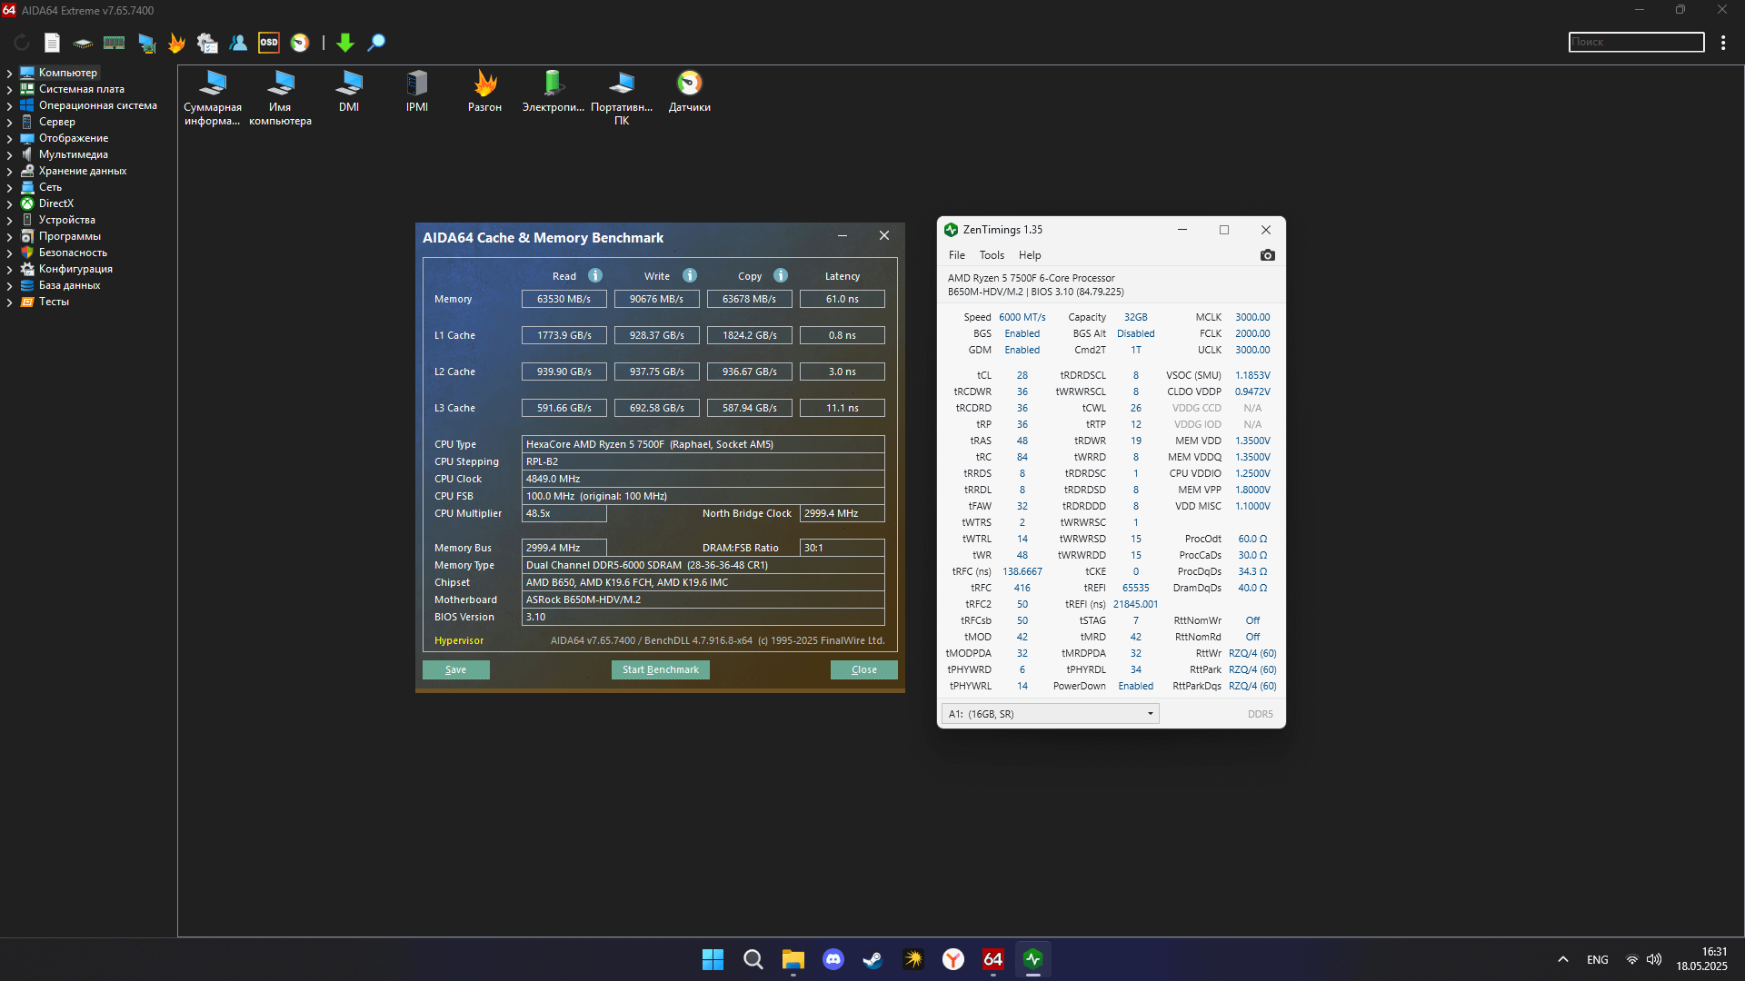Image resolution: width=1745 pixels, height=981 pixels.
Task: Open the Windows Start menu
Action: click(x=713, y=959)
